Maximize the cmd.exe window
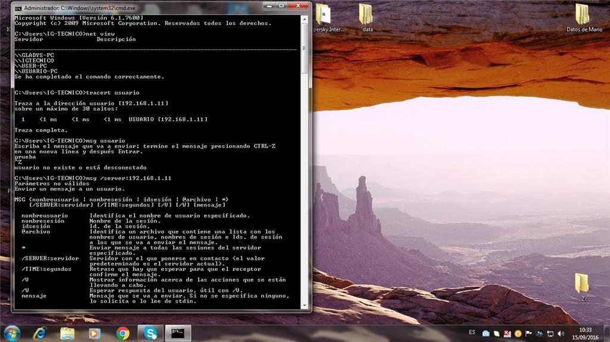 coord(282,5)
